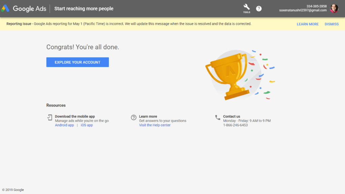This screenshot has width=345, height=194.
Task: Visit the Help center link
Action: coord(155,125)
